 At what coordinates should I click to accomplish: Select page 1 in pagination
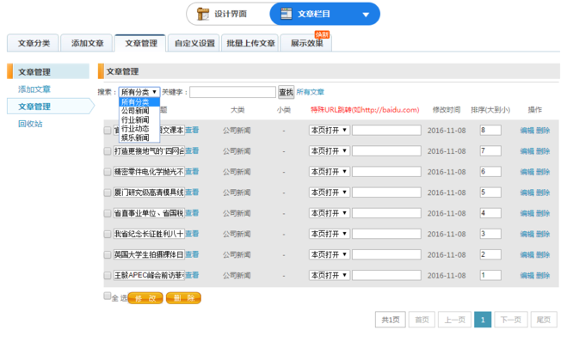coord(483,320)
